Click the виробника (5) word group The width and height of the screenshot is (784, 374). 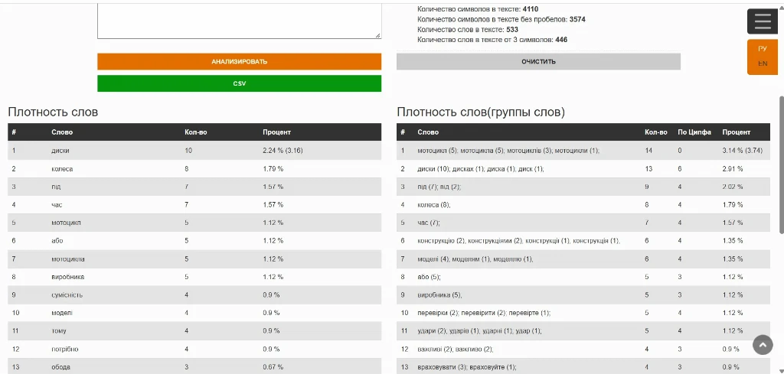(x=439, y=294)
